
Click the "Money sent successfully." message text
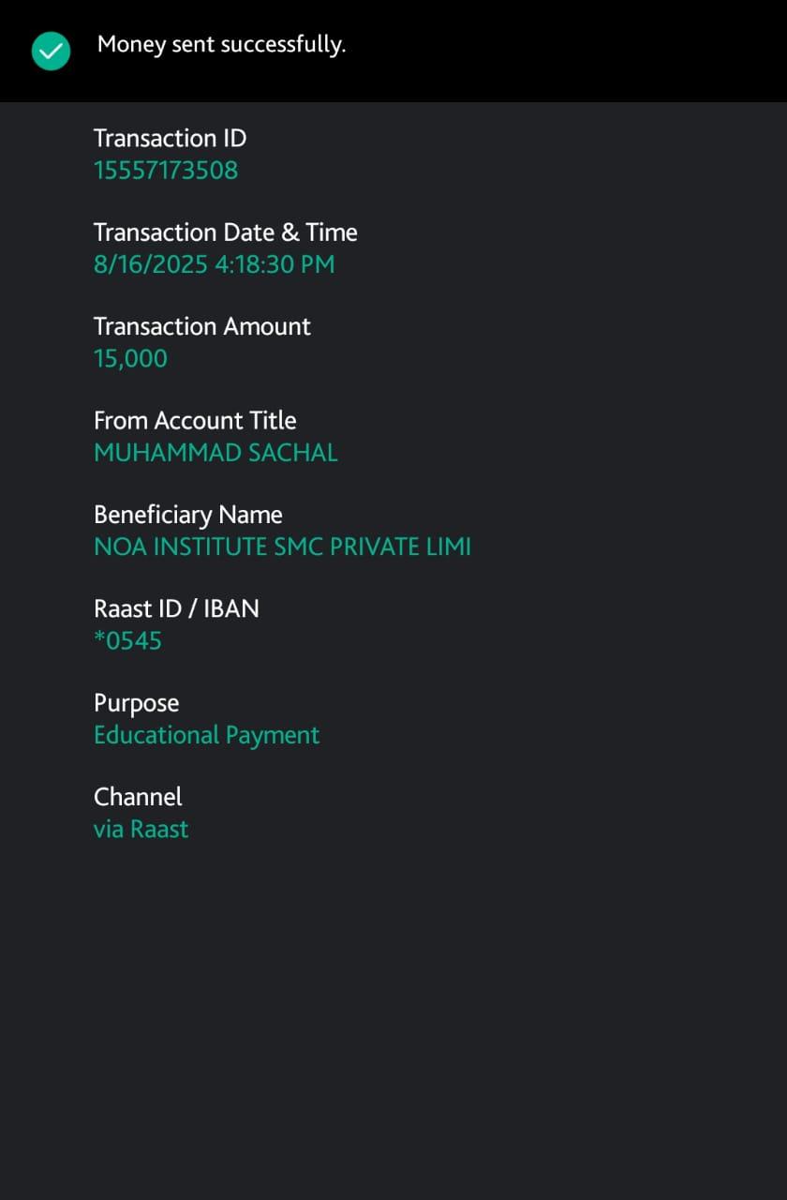click(x=221, y=44)
